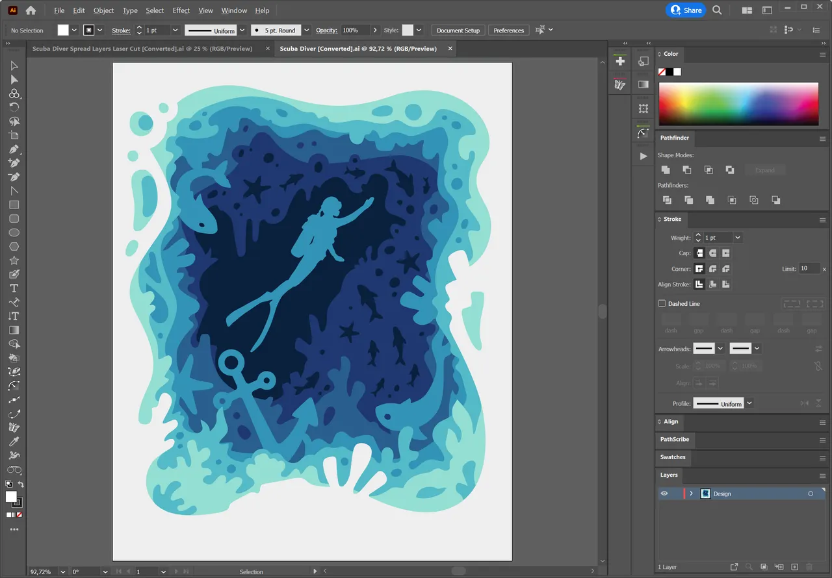Select the Gradient tool in toolbar
This screenshot has height=578, width=832.
click(14, 330)
